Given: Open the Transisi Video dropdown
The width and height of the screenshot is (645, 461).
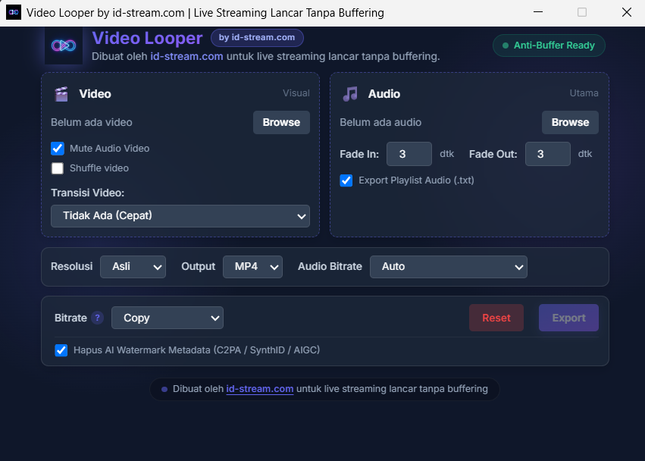Looking at the screenshot, I should pos(180,216).
